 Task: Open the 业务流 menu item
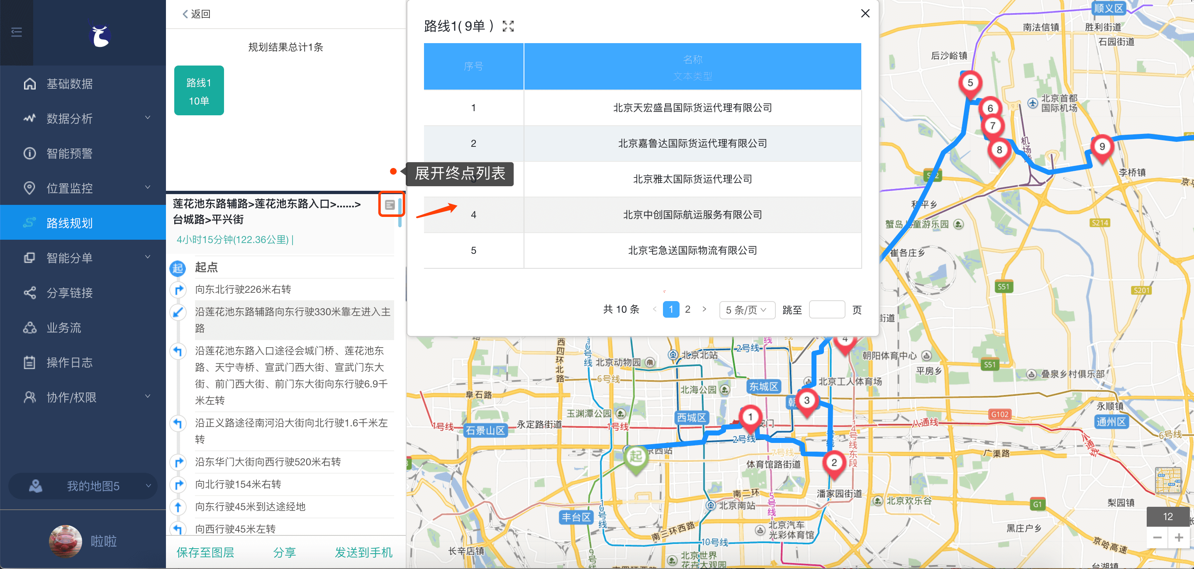(x=83, y=328)
